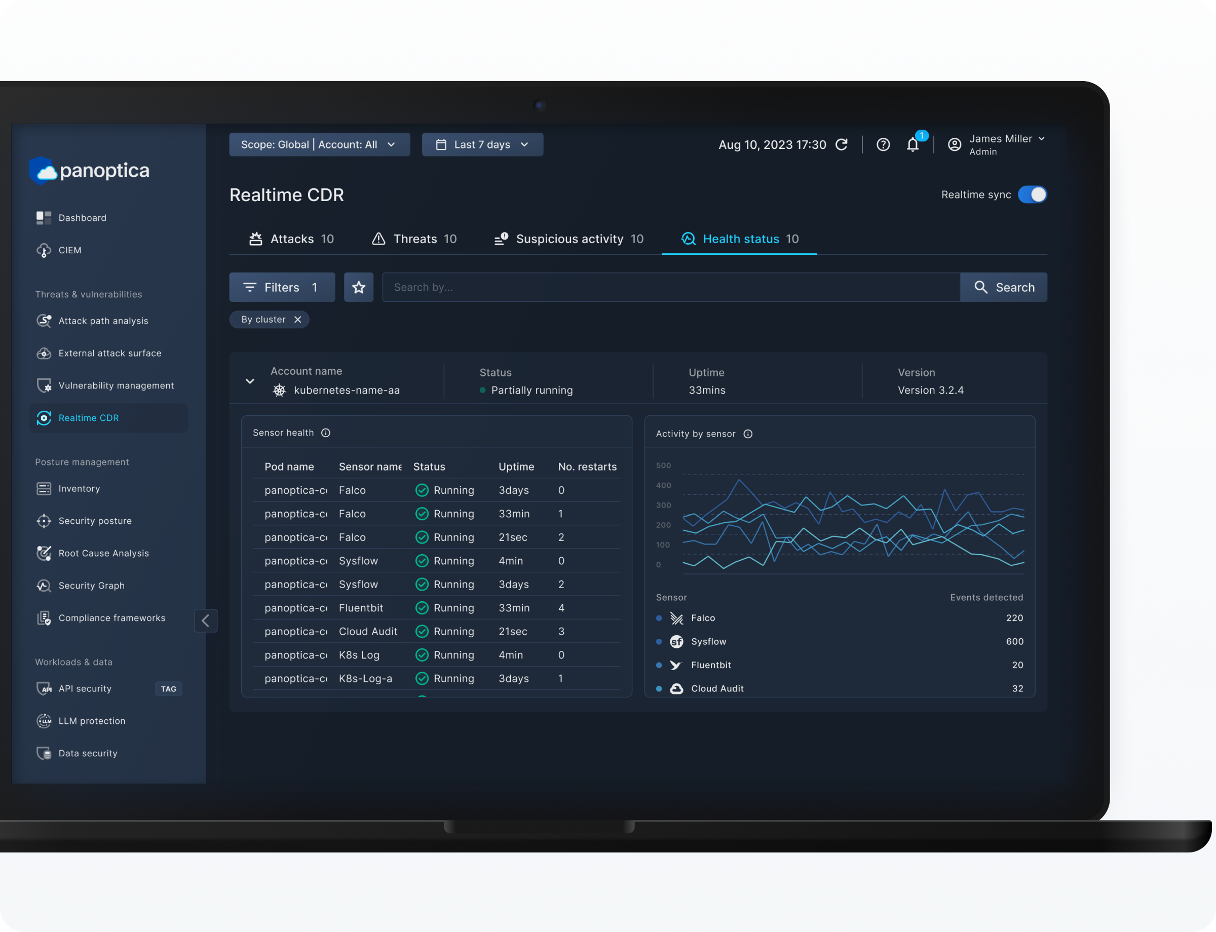1216x932 pixels.
Task: Click the Security Graph icon
Action: [x=44, y=586]
